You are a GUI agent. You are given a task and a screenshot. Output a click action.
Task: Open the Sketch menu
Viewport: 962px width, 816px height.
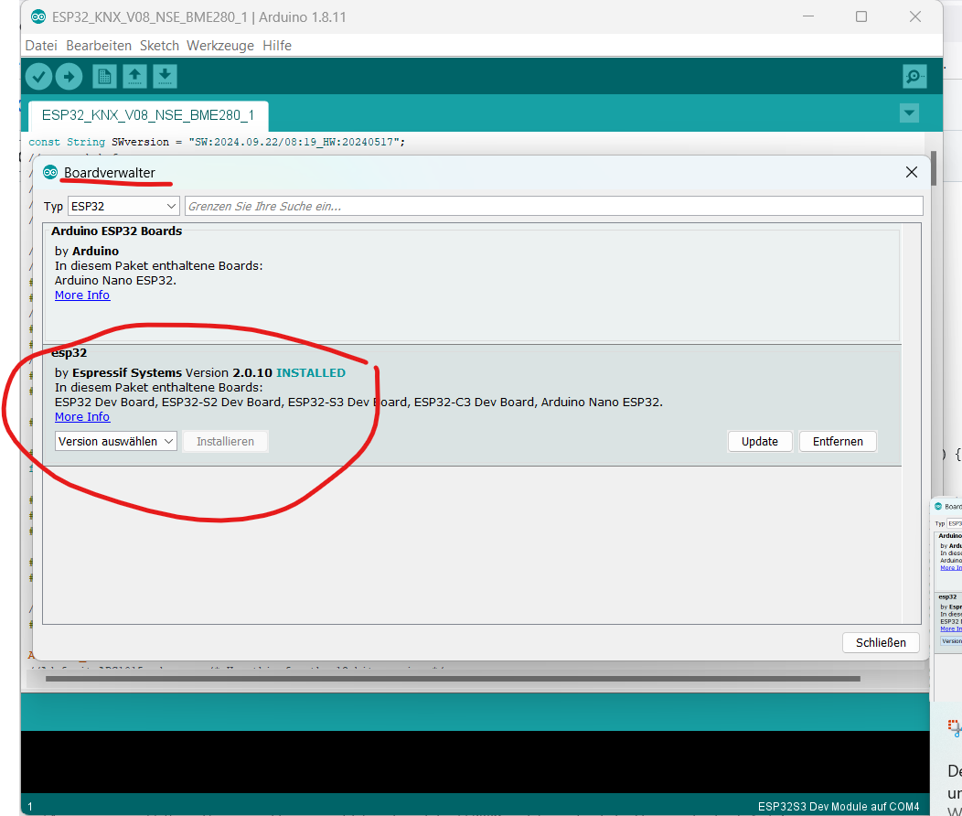[159, 46]
